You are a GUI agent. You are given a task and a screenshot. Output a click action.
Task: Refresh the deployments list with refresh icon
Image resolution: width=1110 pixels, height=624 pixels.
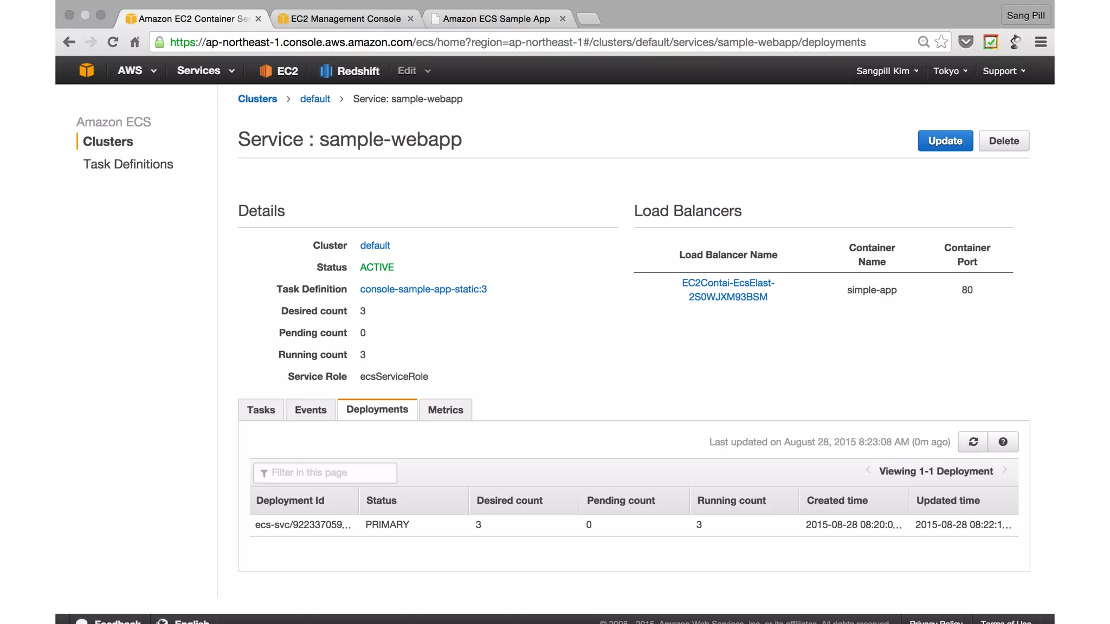coord(973,442)
